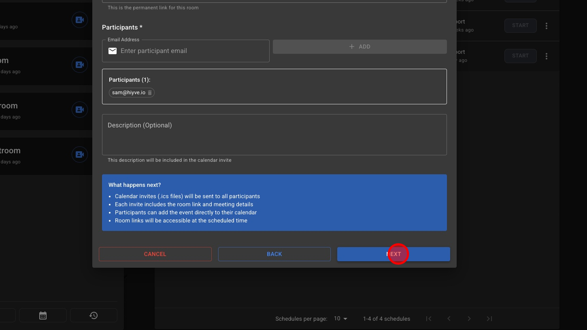587x330 pixels.
Task: Click the BACK button
Action: coord(274,254)
